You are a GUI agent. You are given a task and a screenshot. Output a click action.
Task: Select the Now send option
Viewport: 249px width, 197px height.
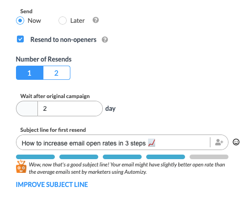point(20,21)
